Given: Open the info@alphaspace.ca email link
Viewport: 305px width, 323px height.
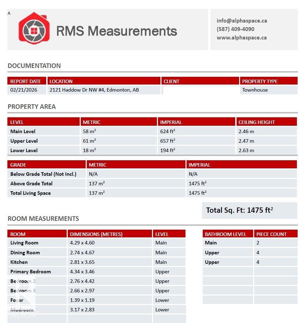Looking at the screenshot, I should (242, 20).
